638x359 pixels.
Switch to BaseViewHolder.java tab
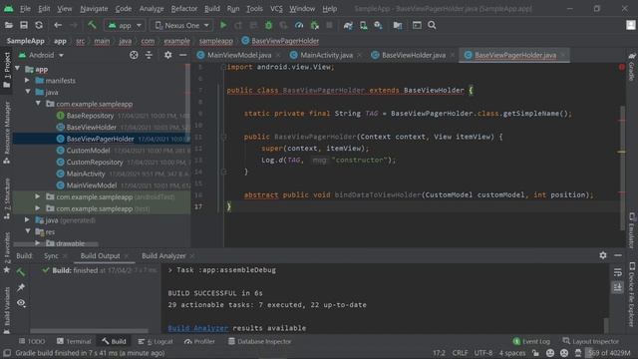(414, 55)
